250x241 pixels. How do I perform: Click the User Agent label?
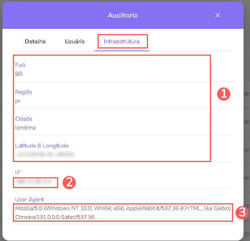(x=29, y=199)
